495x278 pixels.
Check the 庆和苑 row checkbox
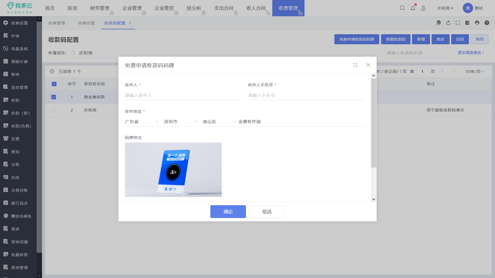54,110
